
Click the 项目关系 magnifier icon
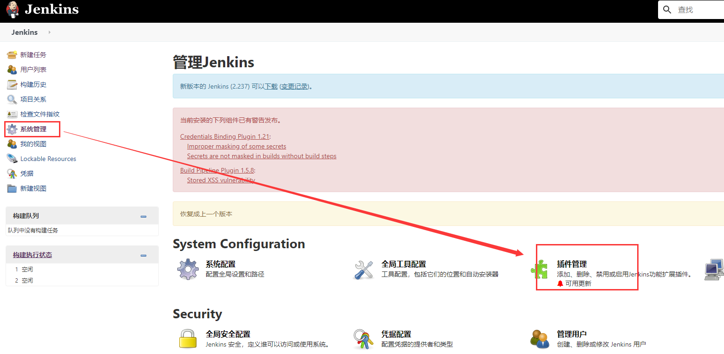(12, 99)
